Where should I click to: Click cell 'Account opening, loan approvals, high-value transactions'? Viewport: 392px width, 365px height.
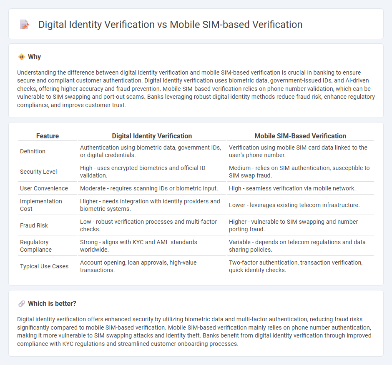coord(152,266)
